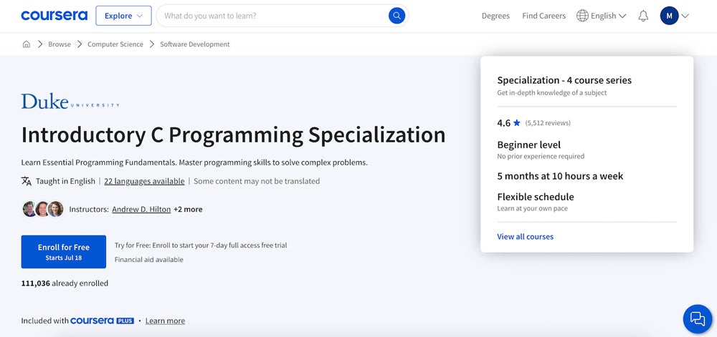The width and height of the screenshot is (717, 337).
Task: Click the 111,036 already enrolled text
Action: coord(65,283)
